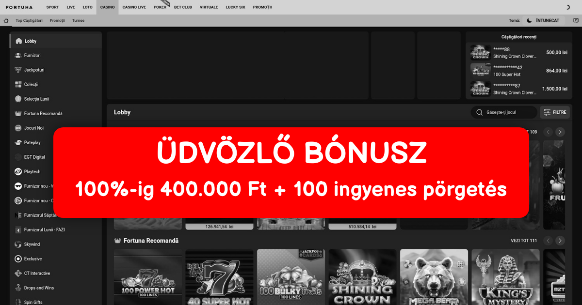Click the home icon in sub-navigation
582x305 pixels.
[6, 21]
